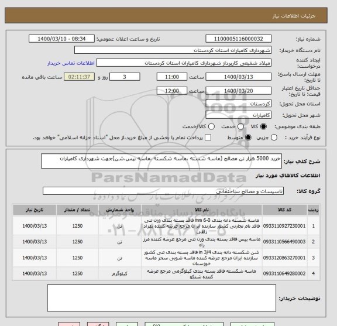
Task: Click the کیلوگرم unit cell in row 4
Action: coord(120,273)
